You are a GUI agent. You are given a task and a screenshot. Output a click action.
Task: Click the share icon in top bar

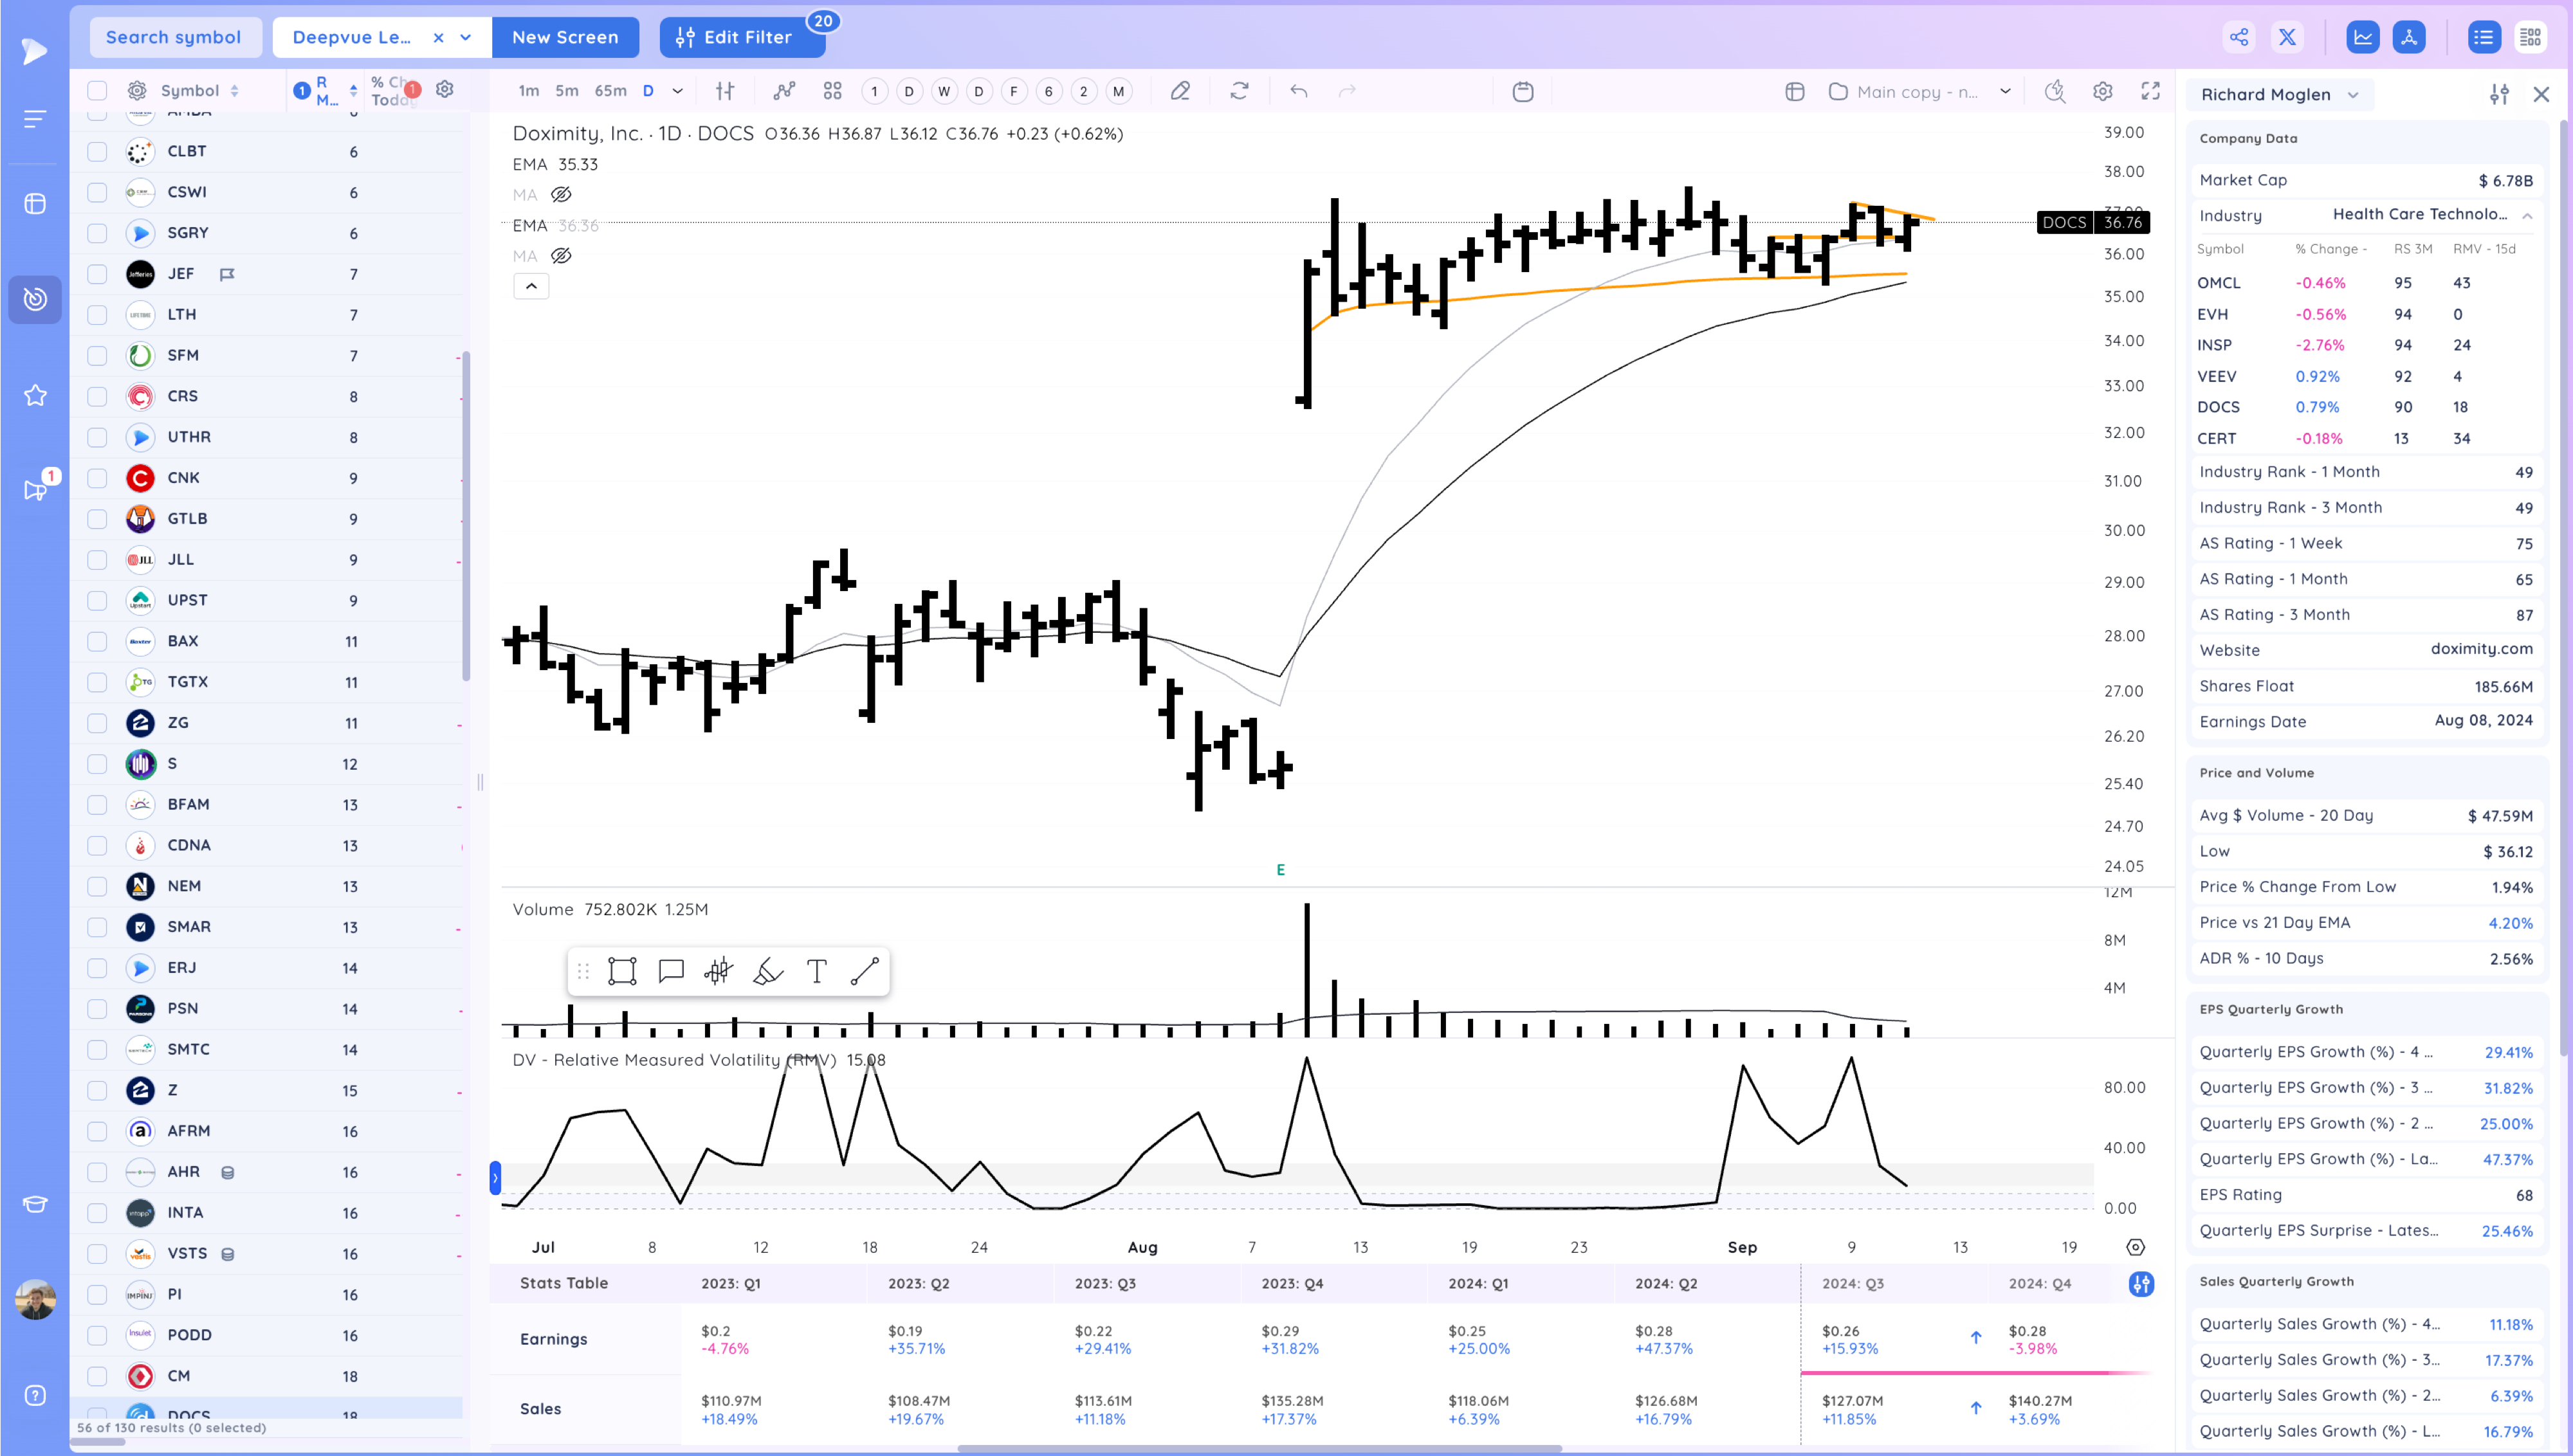2239,38
